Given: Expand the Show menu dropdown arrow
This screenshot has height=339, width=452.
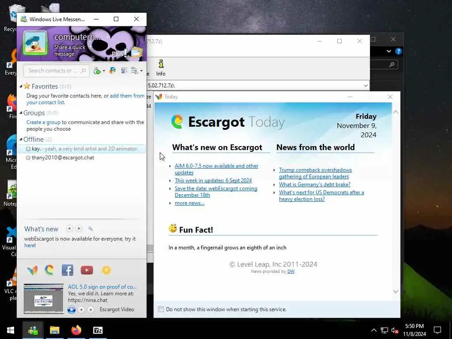Looking at the screenshot, I should (x=141, y=71).
